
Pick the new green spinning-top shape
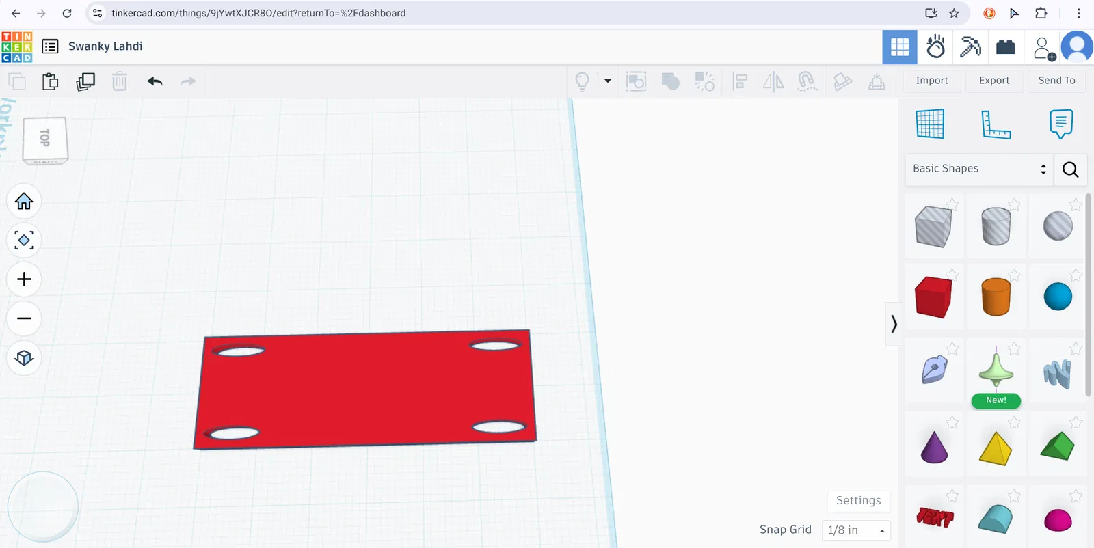[x=996, y=370]
